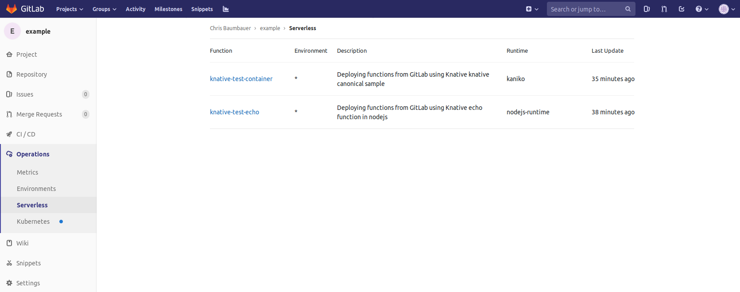This screenshot has height=292, width=740.
Task: Select Kubernetes under Operations
Action: tap(33, 222)
